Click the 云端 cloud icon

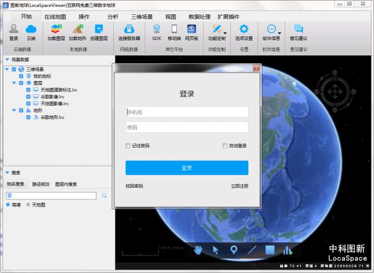[31, 29]
